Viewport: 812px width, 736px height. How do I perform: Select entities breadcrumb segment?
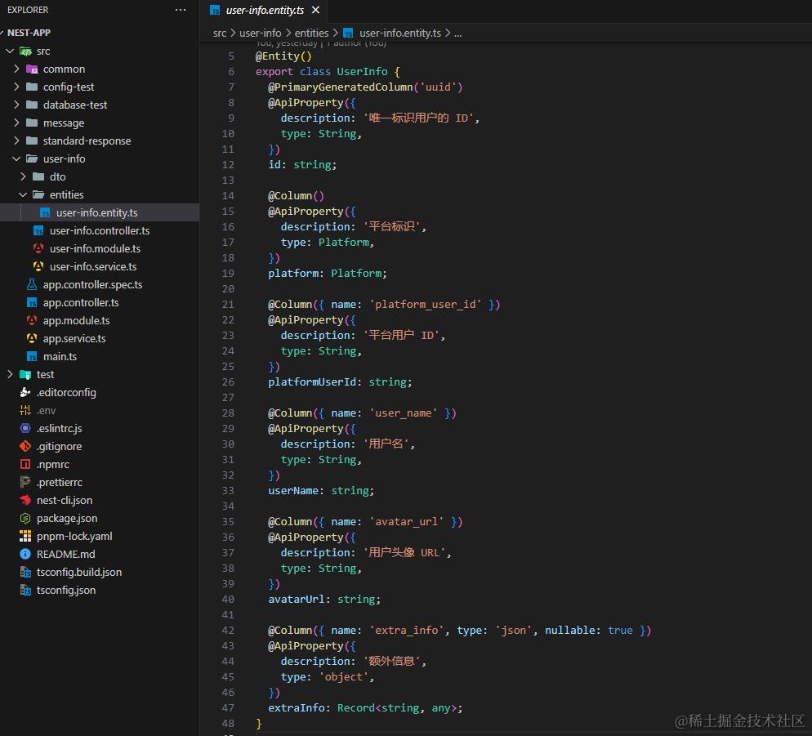pos(311,33)
